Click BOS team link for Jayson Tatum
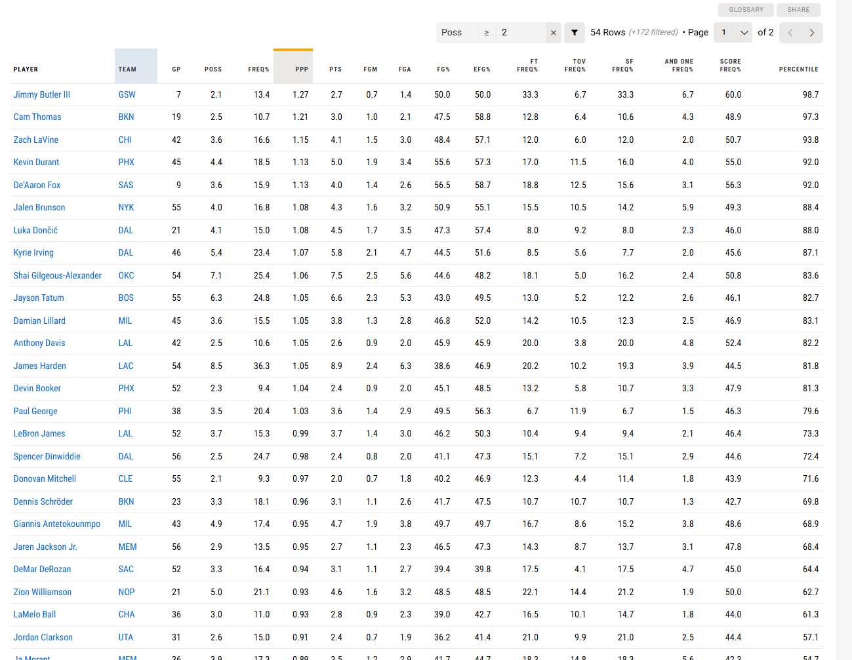Image resolution: width=852 pixels, height=660 pixels. tap(126, 298)
